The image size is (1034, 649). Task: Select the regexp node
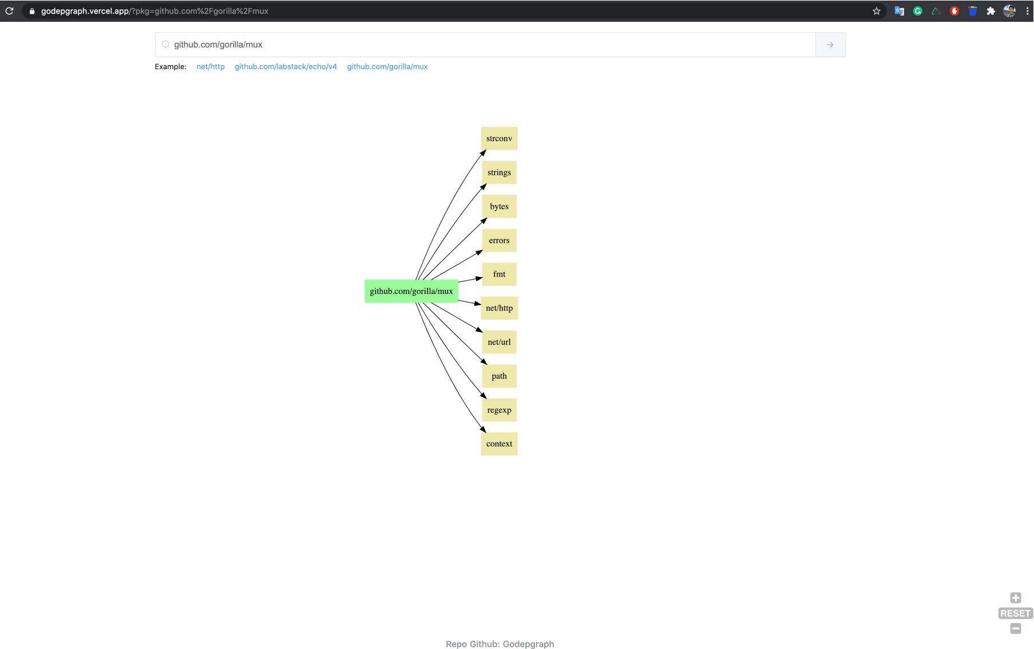(x=499, y=410)
